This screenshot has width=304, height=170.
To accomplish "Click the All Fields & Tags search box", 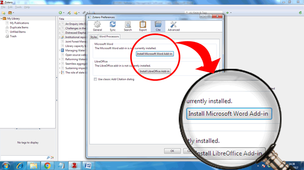I will point(204,12).
